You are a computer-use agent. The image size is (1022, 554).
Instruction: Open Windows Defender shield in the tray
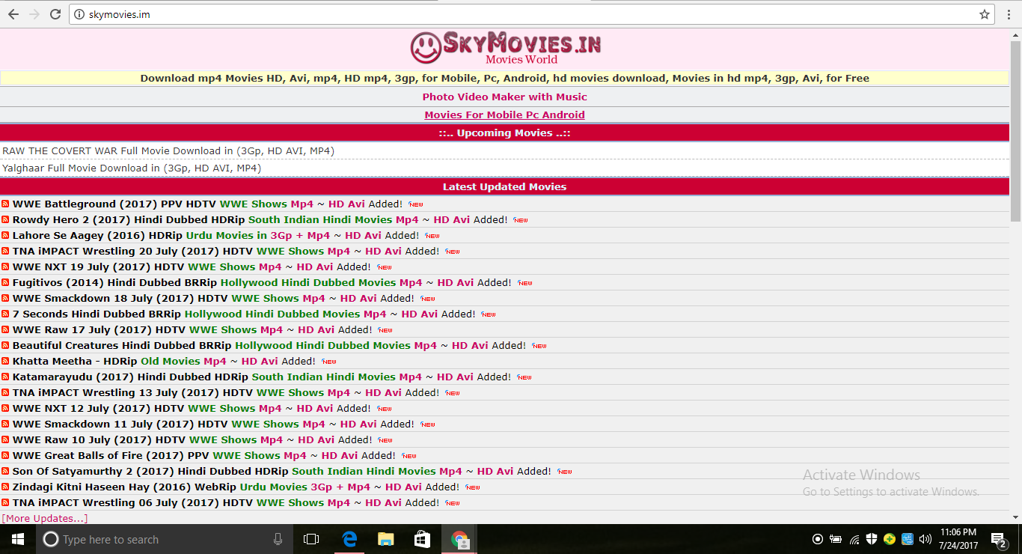pyautogui.click(x=872, y=539)
